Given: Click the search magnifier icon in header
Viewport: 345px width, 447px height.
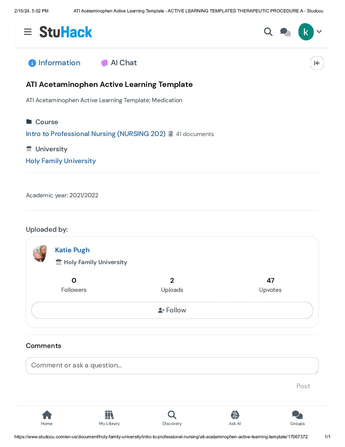Looking at the screenshot, I should pyautogui.click(x=268, y=32).
